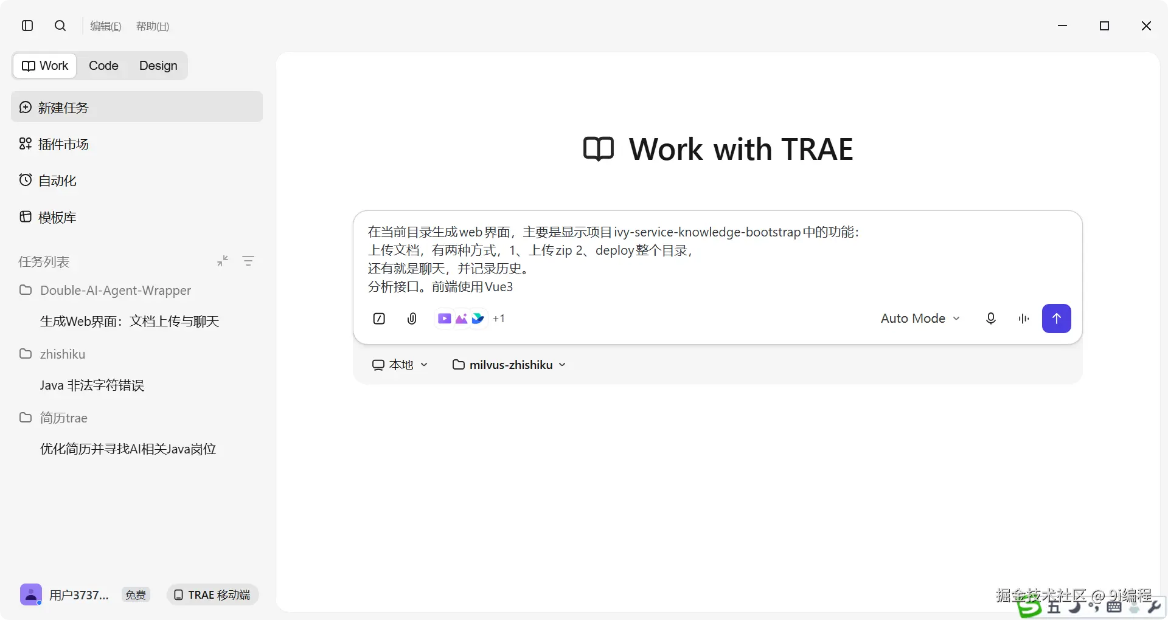Click the Sogou wrench settings icon
This screenshot has width=1168, height=620.
pyautogui.click(x=1155, y=606)
